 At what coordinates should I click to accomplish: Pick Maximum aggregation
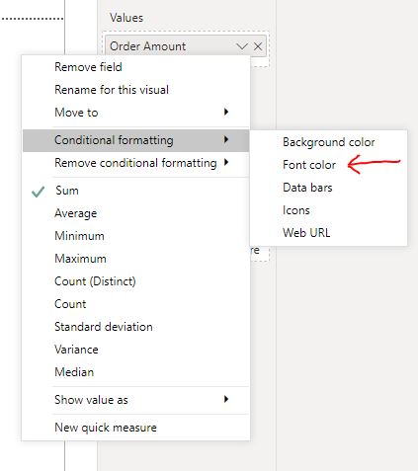135,259
